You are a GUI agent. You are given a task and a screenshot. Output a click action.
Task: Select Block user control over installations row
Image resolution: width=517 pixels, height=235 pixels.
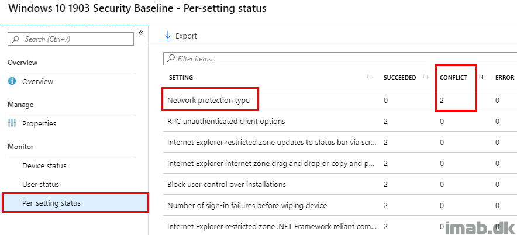click(x=340, y=184)
